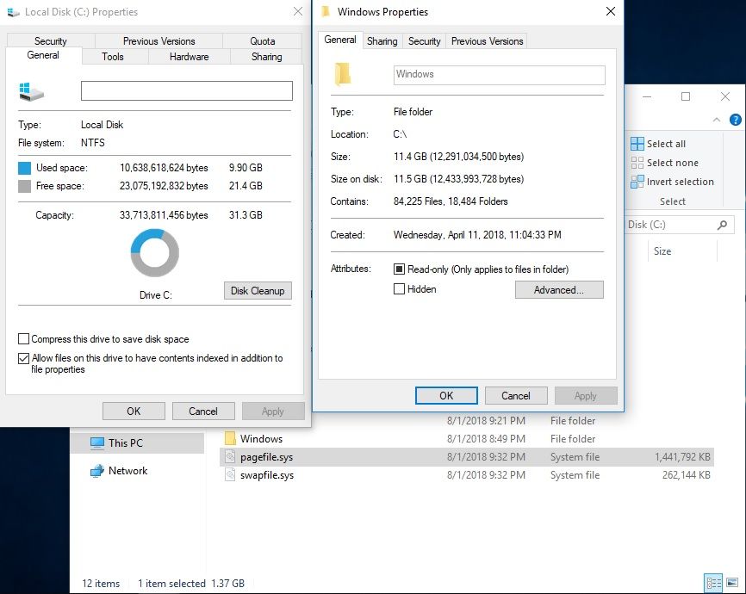Open the Previous Versions tab in Local Disk Properties
Image resolution: width=746 pixels, height=594 pixels.
(159, 41)
